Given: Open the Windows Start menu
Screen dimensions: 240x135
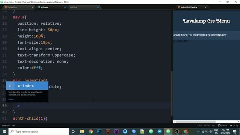Looking at the screenshot, I should 4,132.
